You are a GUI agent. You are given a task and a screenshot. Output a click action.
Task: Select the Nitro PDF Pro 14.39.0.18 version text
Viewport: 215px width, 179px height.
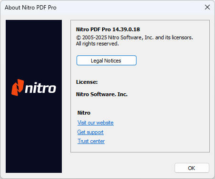pyautogui.click(x=108, y=29)
